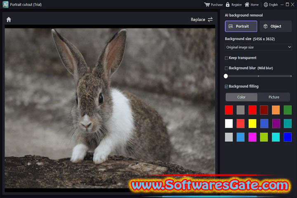Screen dimensions: 297x198
Task: Click the Background size (5456 x 3632) text
Action: click(250, 39)
